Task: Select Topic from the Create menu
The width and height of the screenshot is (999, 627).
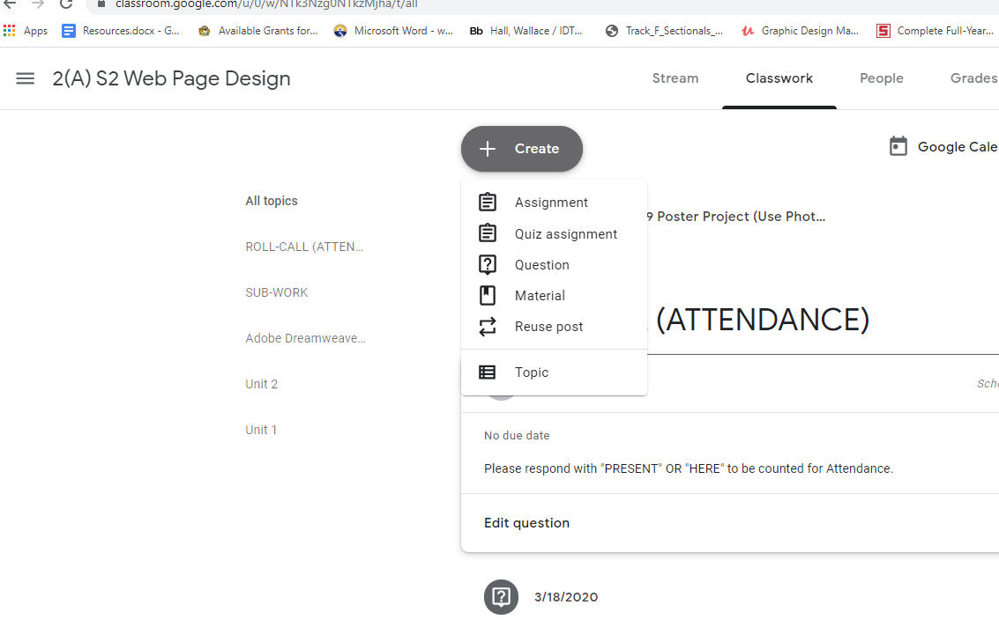Action: (531, 373)
